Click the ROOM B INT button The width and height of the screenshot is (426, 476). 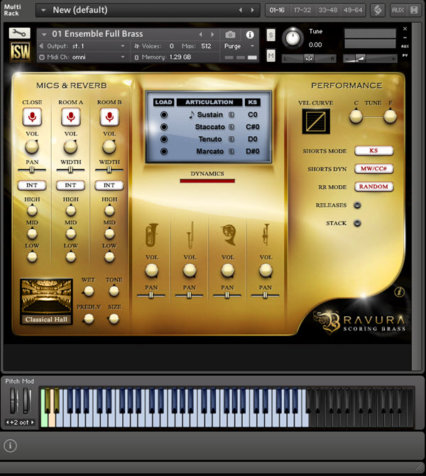109,185
